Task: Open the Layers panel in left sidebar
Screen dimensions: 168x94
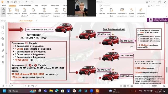Action: point(3,45)
